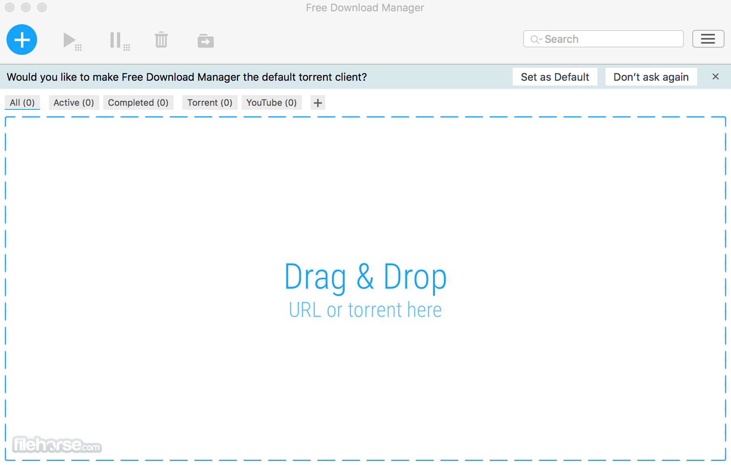Open the Completed (0) tab
Image resolution: width=731 pixels, height=465 pixels.
point(138,103)
